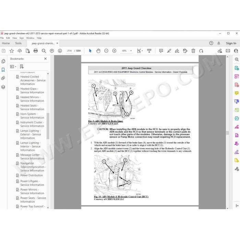240x240 pixels.
Task: Toggle the Bookmarks panel ribbon icon
Action: [3, 70]
